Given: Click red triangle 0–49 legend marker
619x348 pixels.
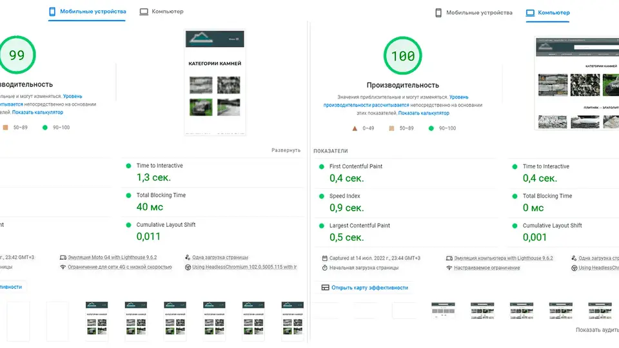Looking at the screenshot, I should pos(355,128).
